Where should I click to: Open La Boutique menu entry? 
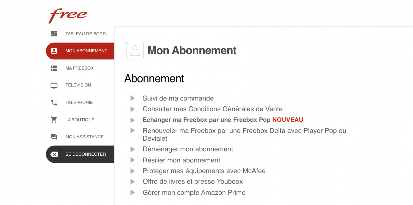click(80, 120)
